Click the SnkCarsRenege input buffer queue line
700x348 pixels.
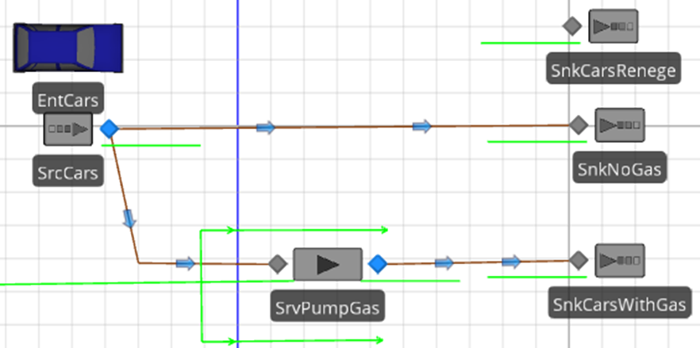(x=530, y=43)
